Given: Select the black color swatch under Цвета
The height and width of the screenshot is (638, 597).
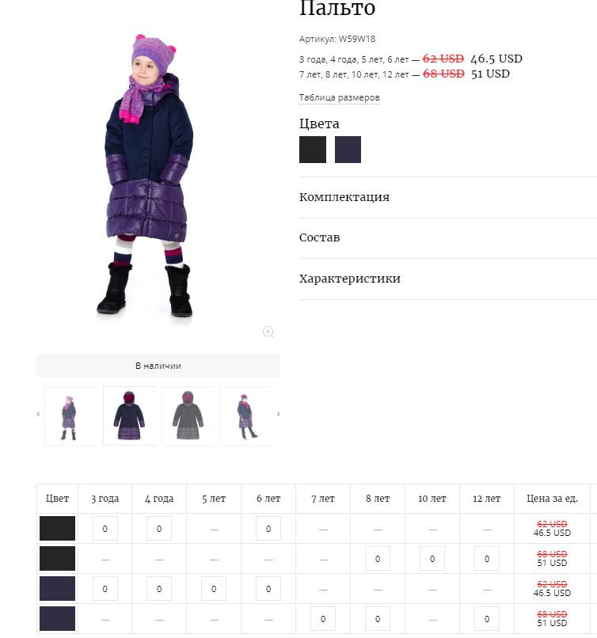Looking at the screenshot, I should (313, 150).
